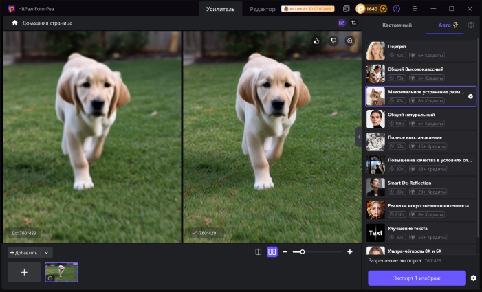Select the Портрет model
The height and width of the screenshot is (292, 482).
tap(421, 51)
